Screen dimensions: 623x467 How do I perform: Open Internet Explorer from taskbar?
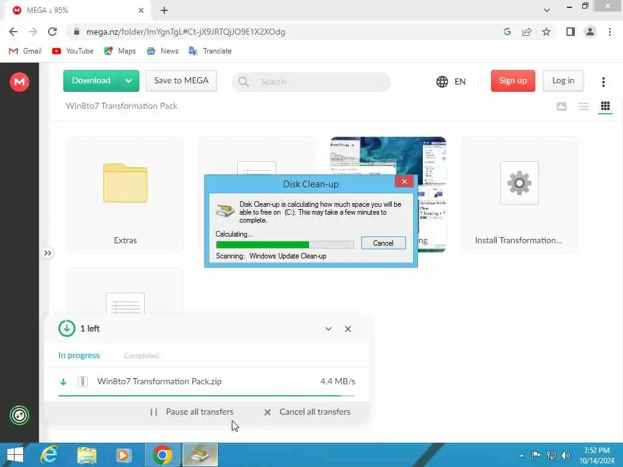[x=49, y=455]
